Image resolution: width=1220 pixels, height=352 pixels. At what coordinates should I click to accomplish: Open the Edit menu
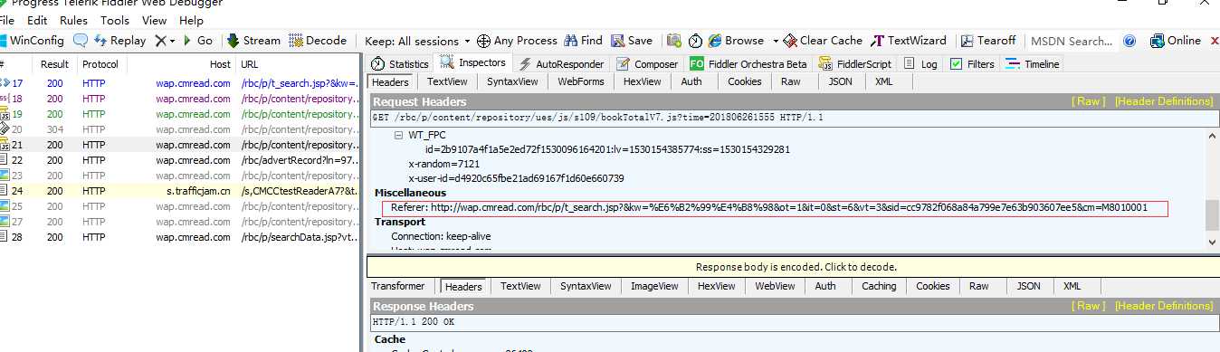(37, 20)
